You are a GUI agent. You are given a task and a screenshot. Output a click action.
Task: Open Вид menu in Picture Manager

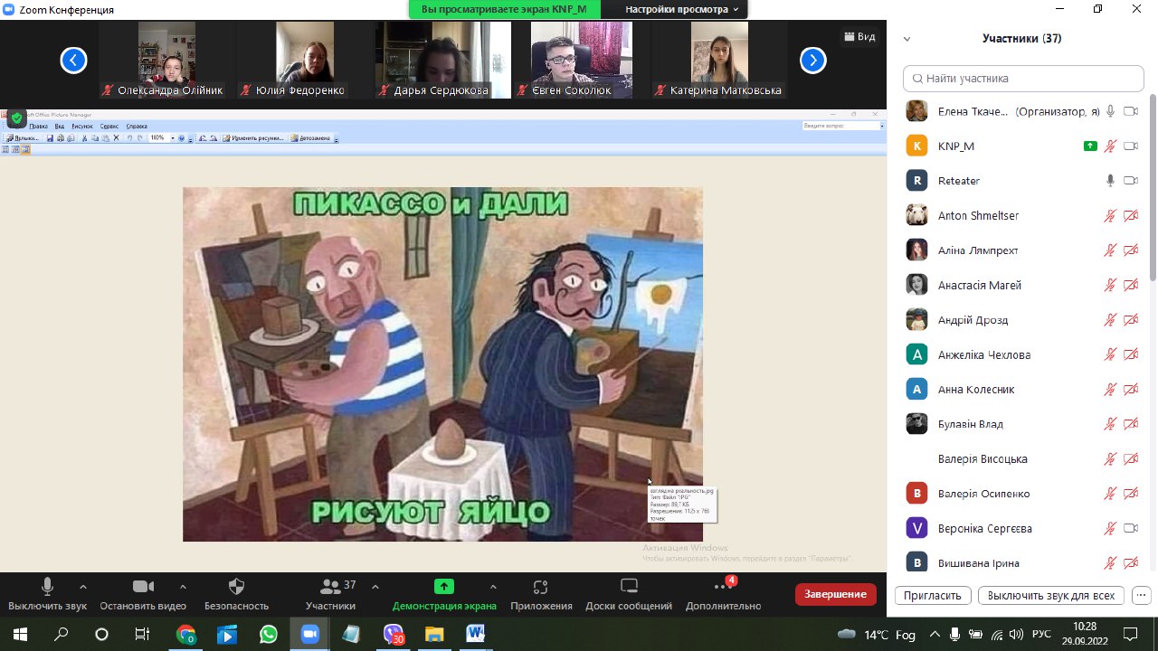(x=60, y=127)
